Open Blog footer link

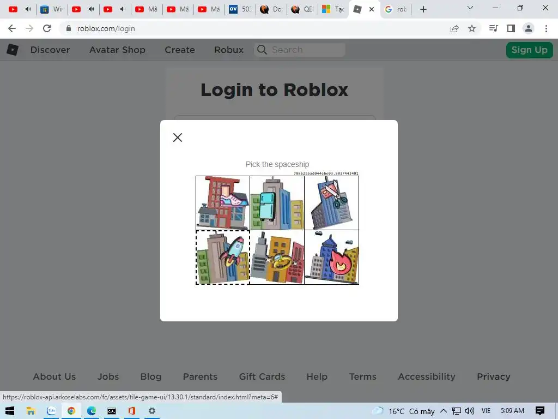(151, 376)
